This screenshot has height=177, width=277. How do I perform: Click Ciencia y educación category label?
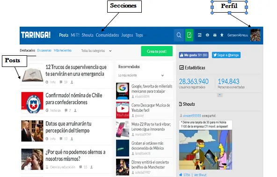pos(63,167)
